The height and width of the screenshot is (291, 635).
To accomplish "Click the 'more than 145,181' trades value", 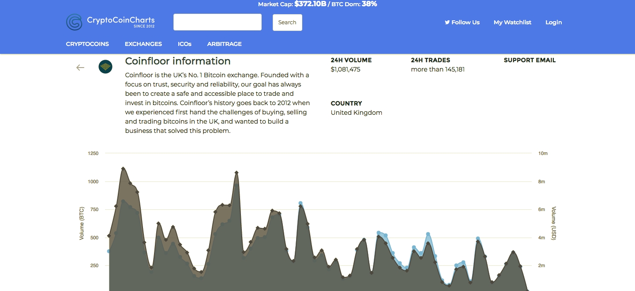I will tap(438, 69).
